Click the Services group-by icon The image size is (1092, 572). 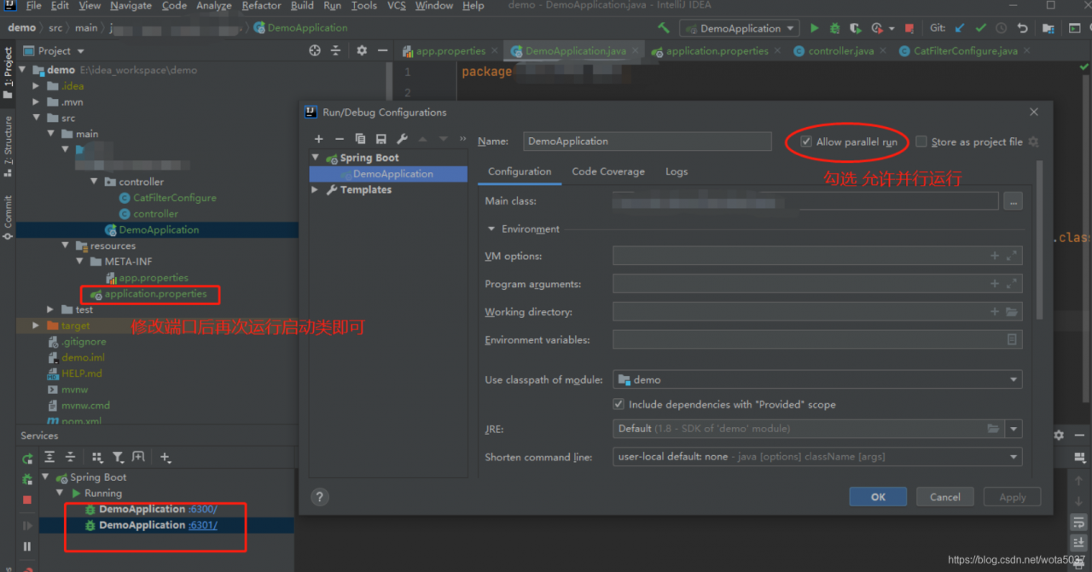96,458
